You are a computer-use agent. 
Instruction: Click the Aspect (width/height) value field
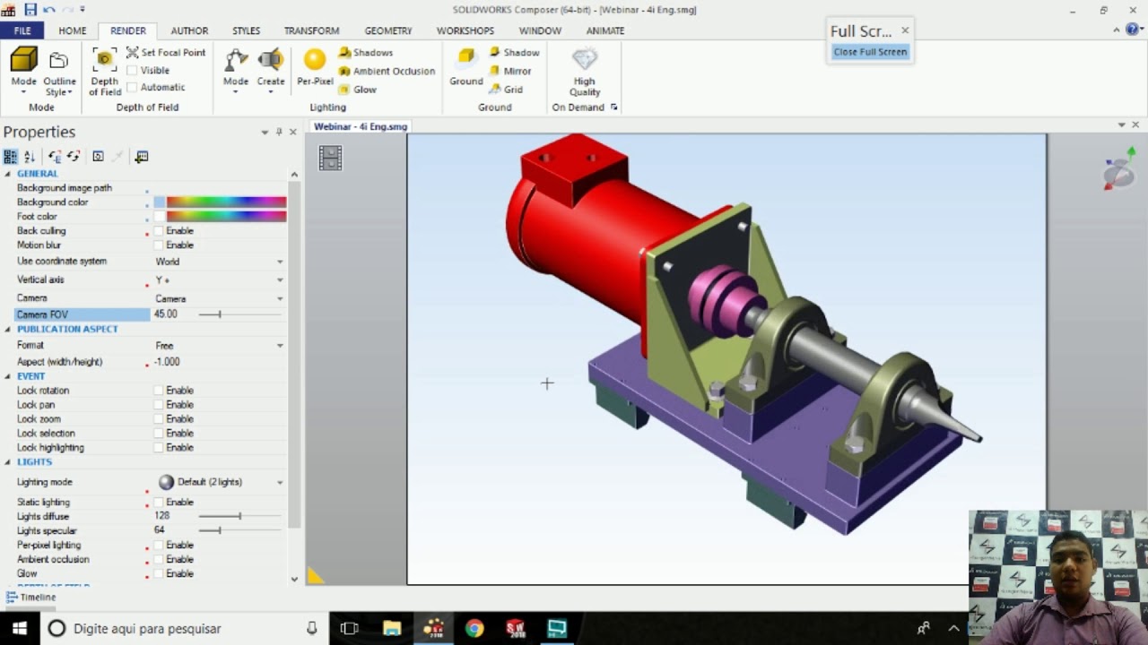pyautogui.click(x=219, y=362)
